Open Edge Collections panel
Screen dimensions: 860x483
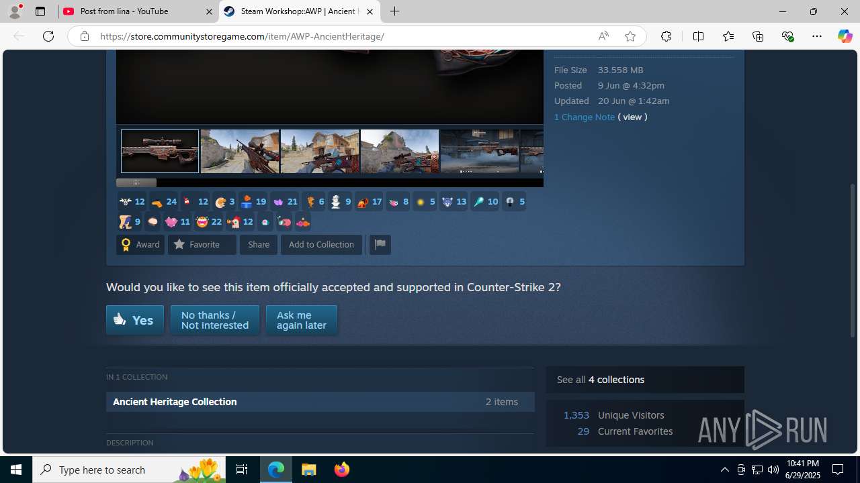coord(758,36)
